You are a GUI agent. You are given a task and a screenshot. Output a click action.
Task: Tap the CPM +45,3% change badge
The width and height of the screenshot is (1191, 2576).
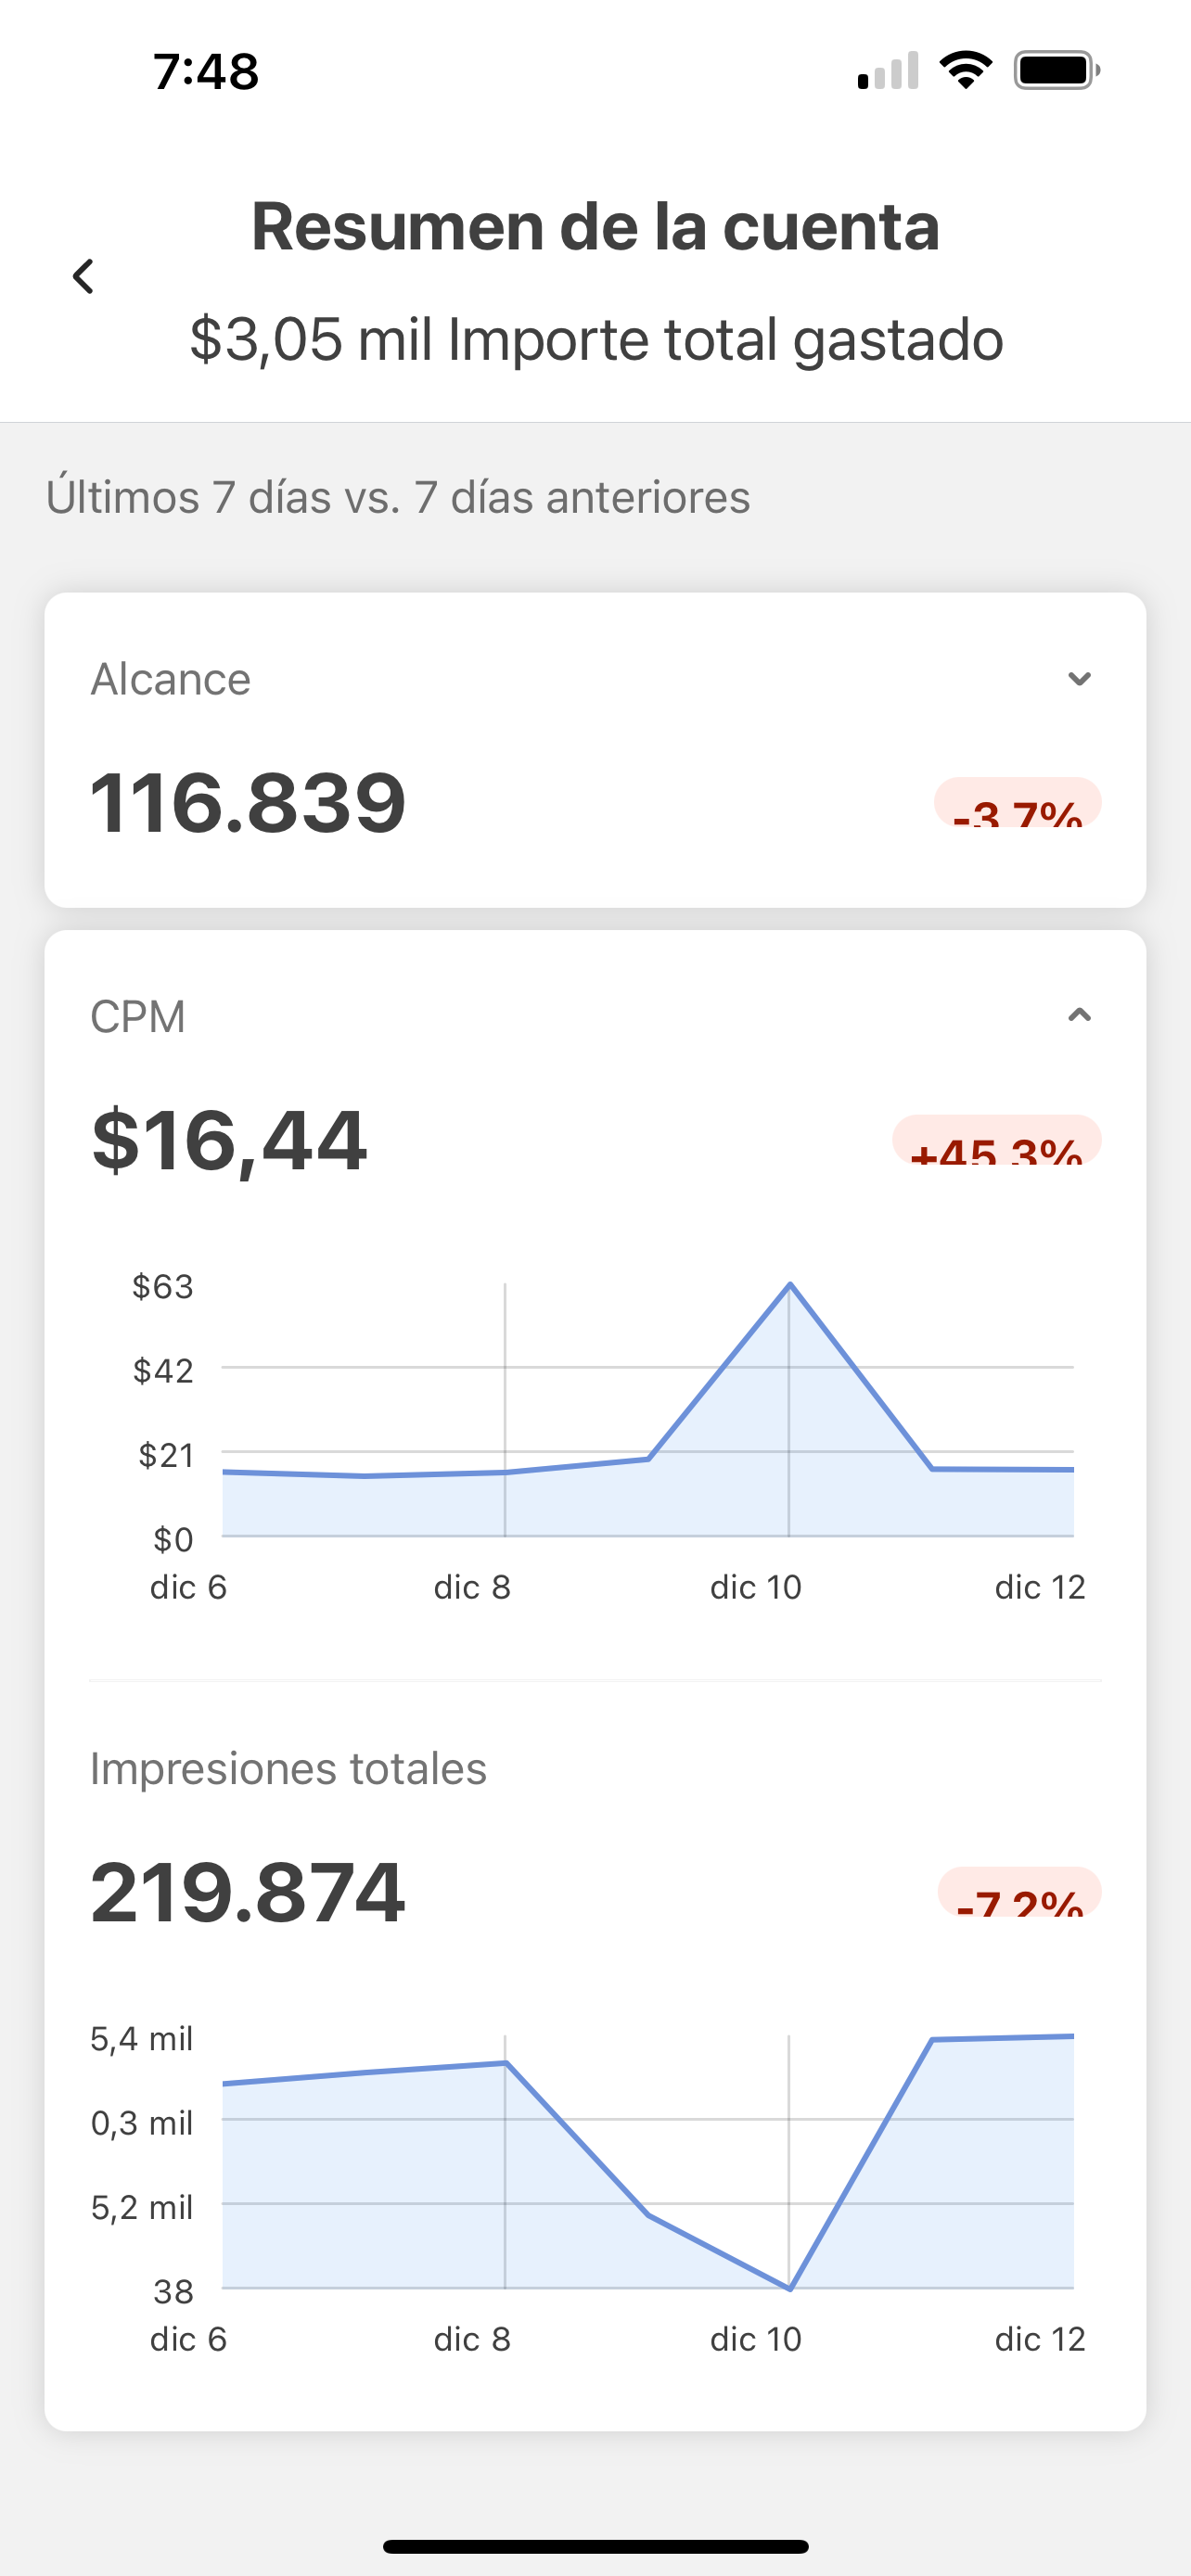tap(996, 1140)
